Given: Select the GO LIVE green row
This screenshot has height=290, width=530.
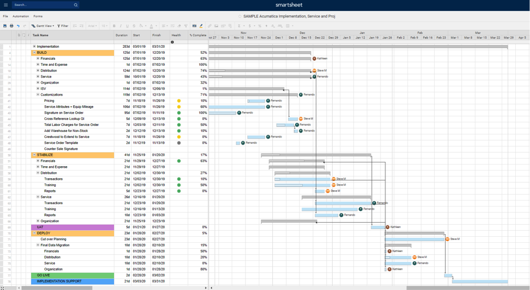Looking at the screenshot, I should pyautogui.click(x=72, y=275).
